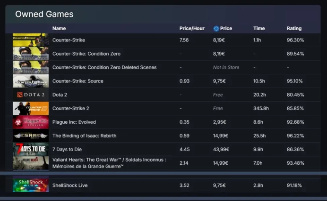This screenshot has width=327, height=201.
Task: Open Valiant Hearts: The Great War name
Action: (109, 163)
